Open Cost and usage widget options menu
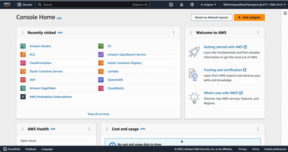The image size is (288, 152). tap(258, 129)
